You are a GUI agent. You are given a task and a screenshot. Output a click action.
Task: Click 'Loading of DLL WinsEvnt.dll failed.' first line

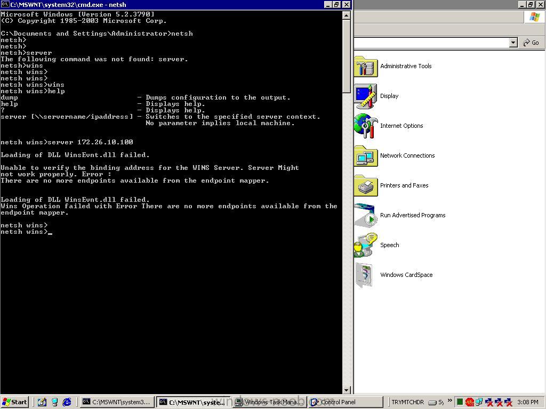tap(75, 155)
